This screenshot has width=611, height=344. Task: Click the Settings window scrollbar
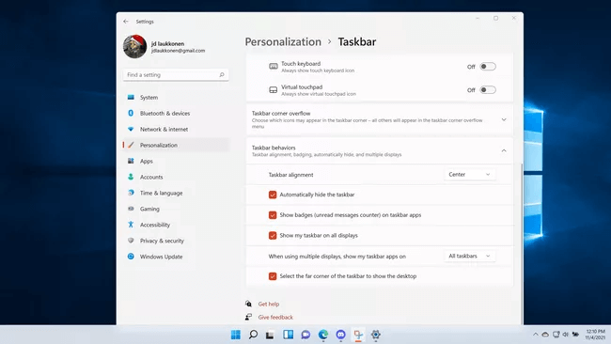pyautogui.click(x=522, y=243)
